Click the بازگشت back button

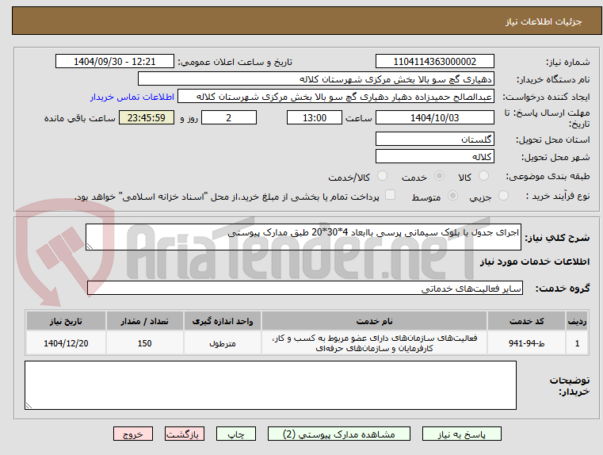pos(184,434)
